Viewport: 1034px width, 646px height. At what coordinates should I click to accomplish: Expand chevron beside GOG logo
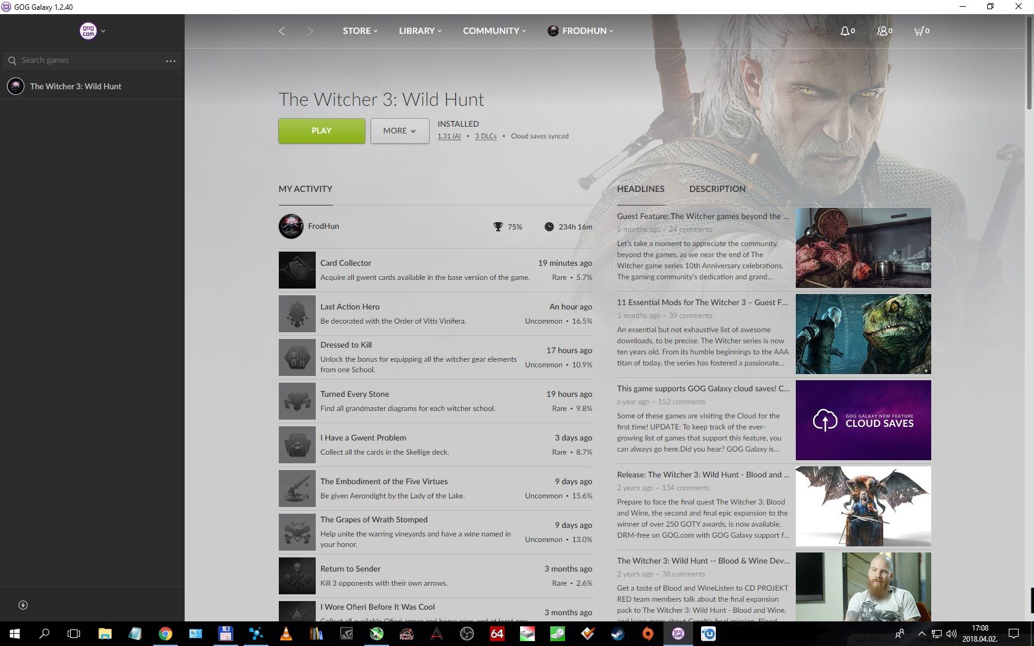coord(103,31)
